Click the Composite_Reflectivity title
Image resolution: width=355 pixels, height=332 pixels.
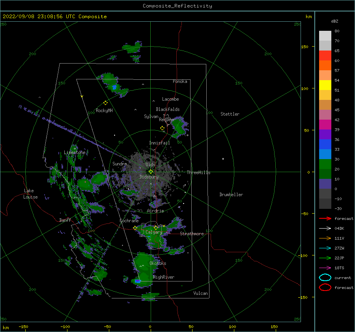(x=177, y=6)
